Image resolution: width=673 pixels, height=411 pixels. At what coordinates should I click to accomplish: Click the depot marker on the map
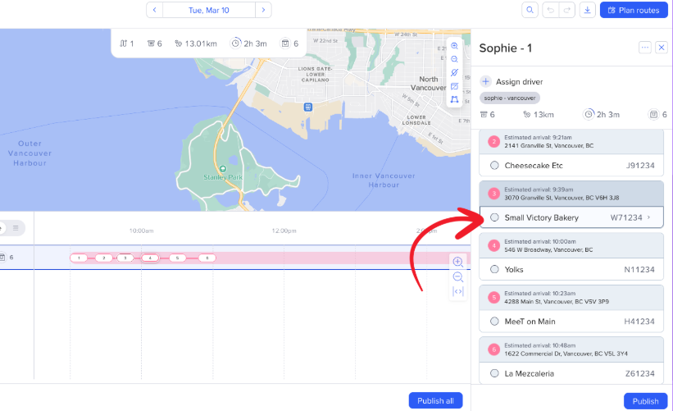(307, 107)
